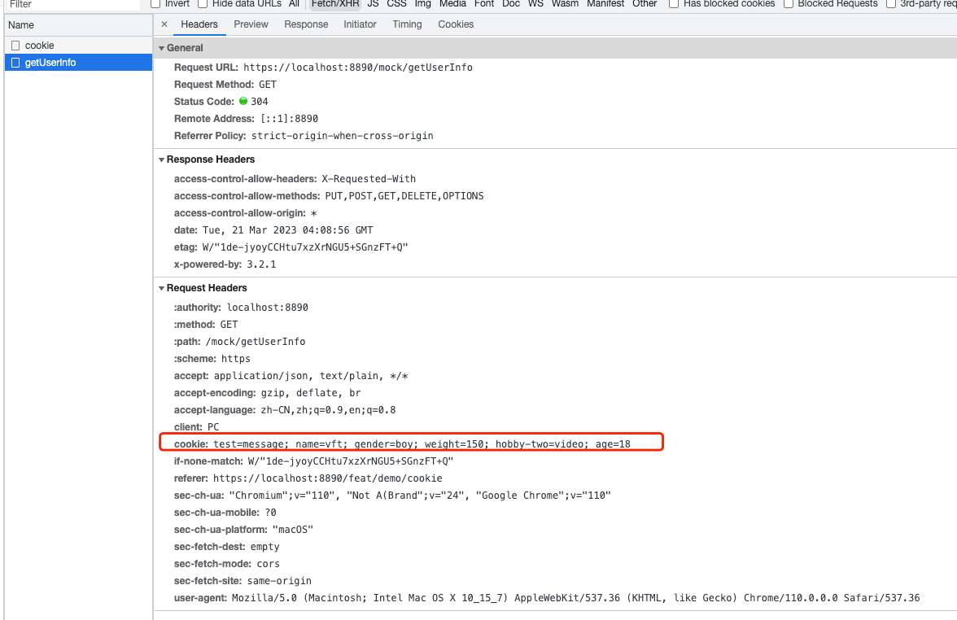Viewport: 957px width, 620px height.
Task: Filter by WS requests
Action: coord(535,3)
